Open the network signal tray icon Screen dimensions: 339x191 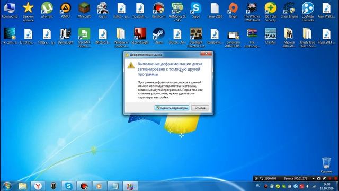tap(314, 186)
